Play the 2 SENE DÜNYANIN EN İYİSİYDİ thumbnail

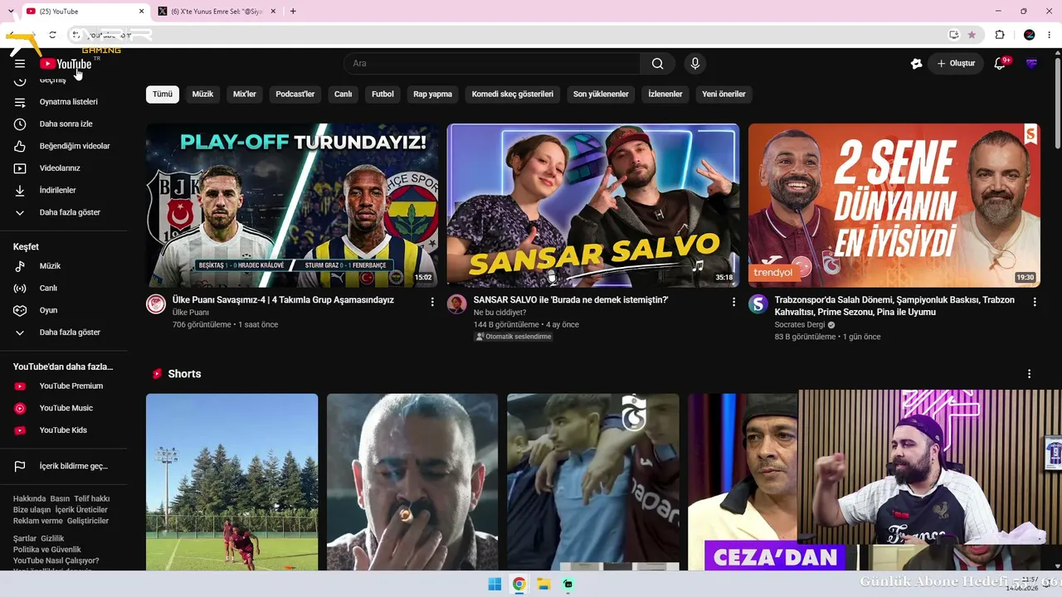point(894,206)
